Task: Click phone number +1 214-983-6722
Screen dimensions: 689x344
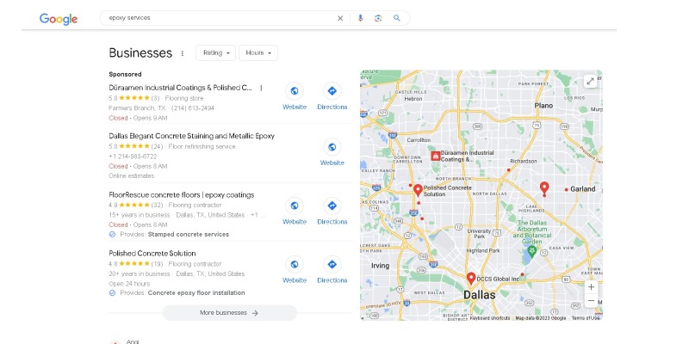Action: (133, 157)
